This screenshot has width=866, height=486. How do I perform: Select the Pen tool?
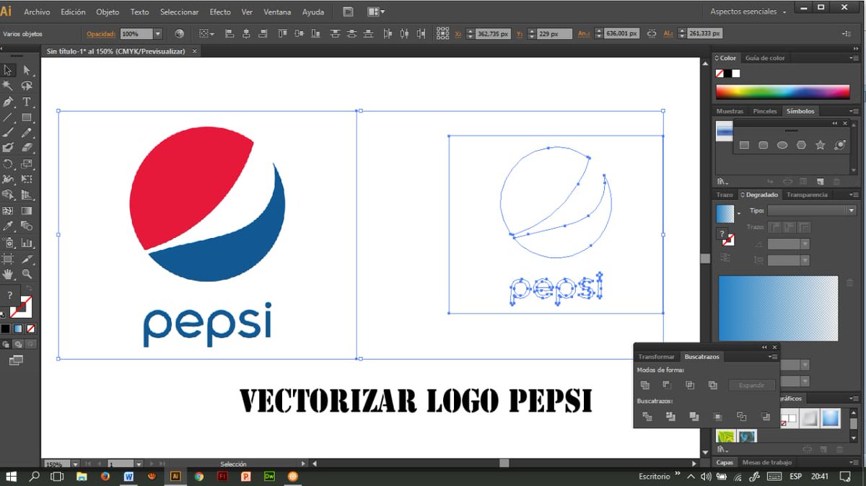pyautogui.click(x=8, y=102)
